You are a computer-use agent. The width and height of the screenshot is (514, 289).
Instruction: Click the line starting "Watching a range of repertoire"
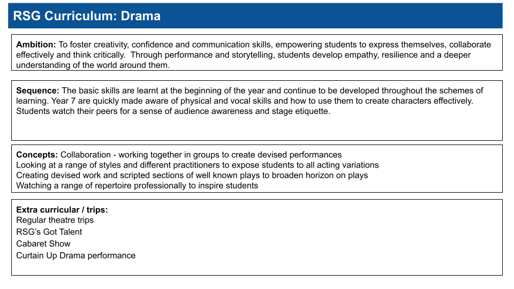tap(137, 185)
